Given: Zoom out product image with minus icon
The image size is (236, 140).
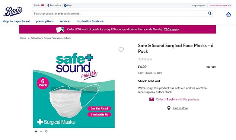Looking at the screenshot, I should pyautogui.click(x=41, y=131).
